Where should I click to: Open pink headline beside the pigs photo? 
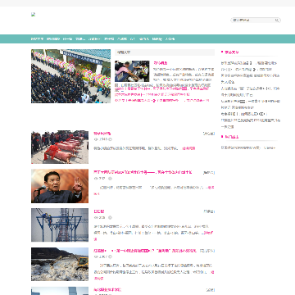(102, 134)
